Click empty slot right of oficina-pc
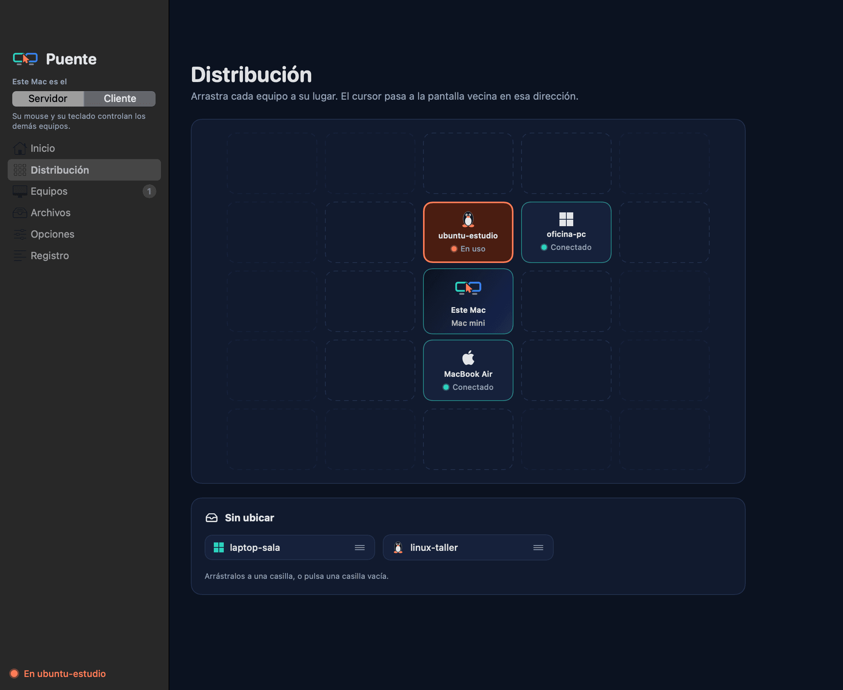 [x=664, y=232]
